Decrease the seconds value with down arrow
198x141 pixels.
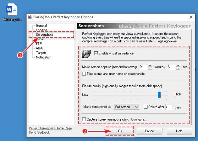tap(178, 68)
